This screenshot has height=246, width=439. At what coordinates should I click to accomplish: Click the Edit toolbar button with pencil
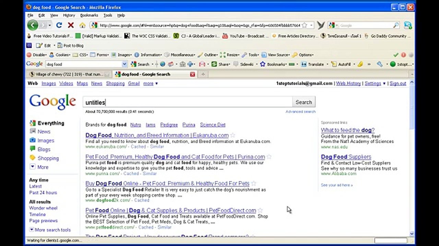tap(44, 45)
